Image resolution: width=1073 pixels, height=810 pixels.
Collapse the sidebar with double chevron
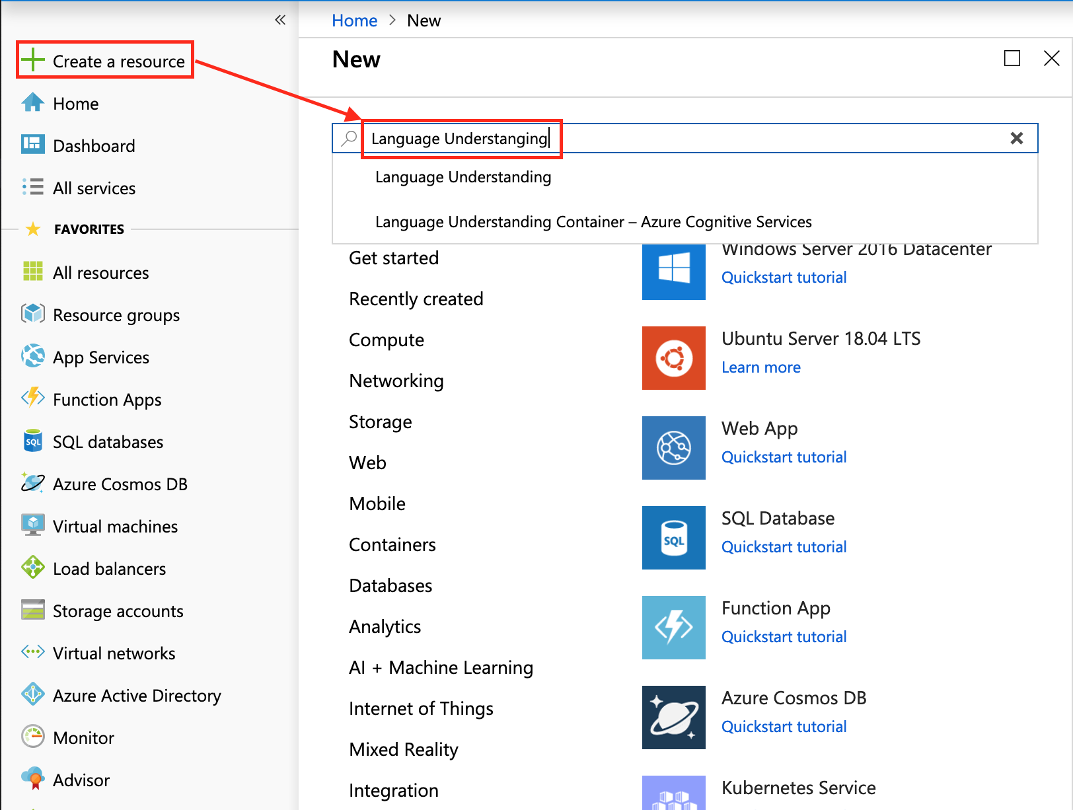point(280,20)
